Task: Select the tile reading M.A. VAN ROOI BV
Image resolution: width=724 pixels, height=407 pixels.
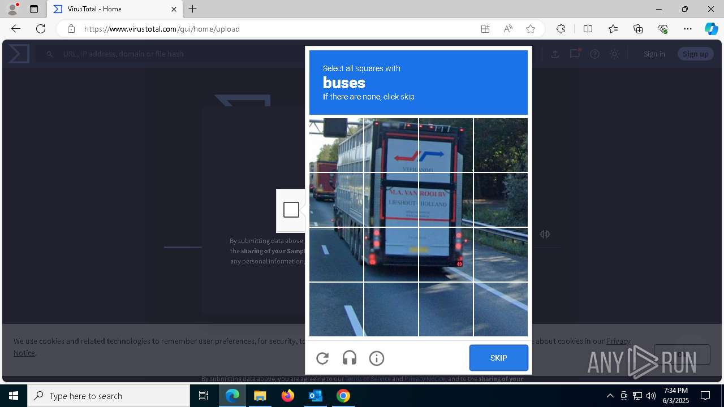Action: [x=391, y=200]
